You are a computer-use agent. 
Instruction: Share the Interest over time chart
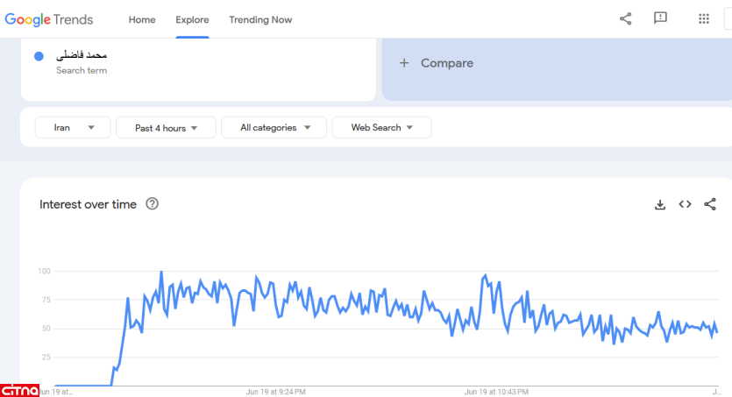(x=710, y=204)
